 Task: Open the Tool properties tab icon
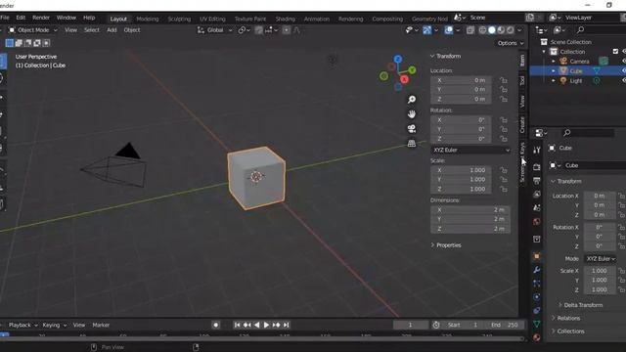[537, 150]
